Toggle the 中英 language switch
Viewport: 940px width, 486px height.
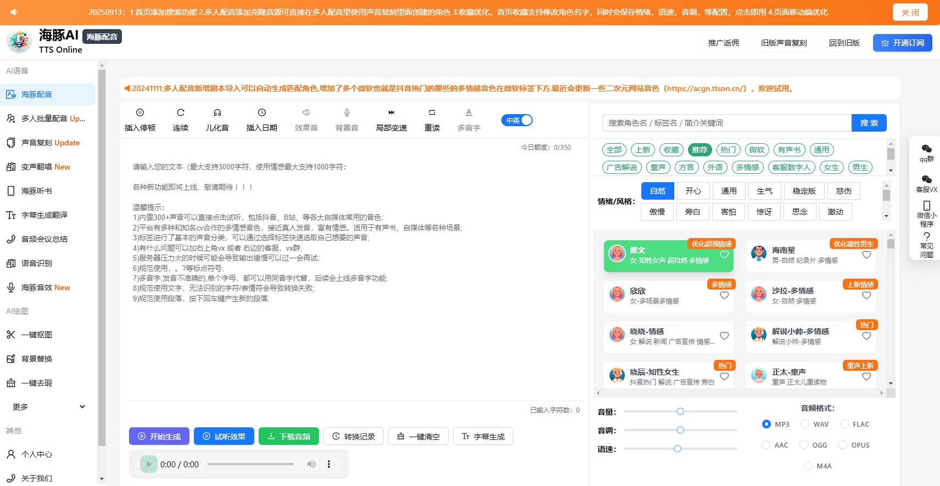[517, 120]
